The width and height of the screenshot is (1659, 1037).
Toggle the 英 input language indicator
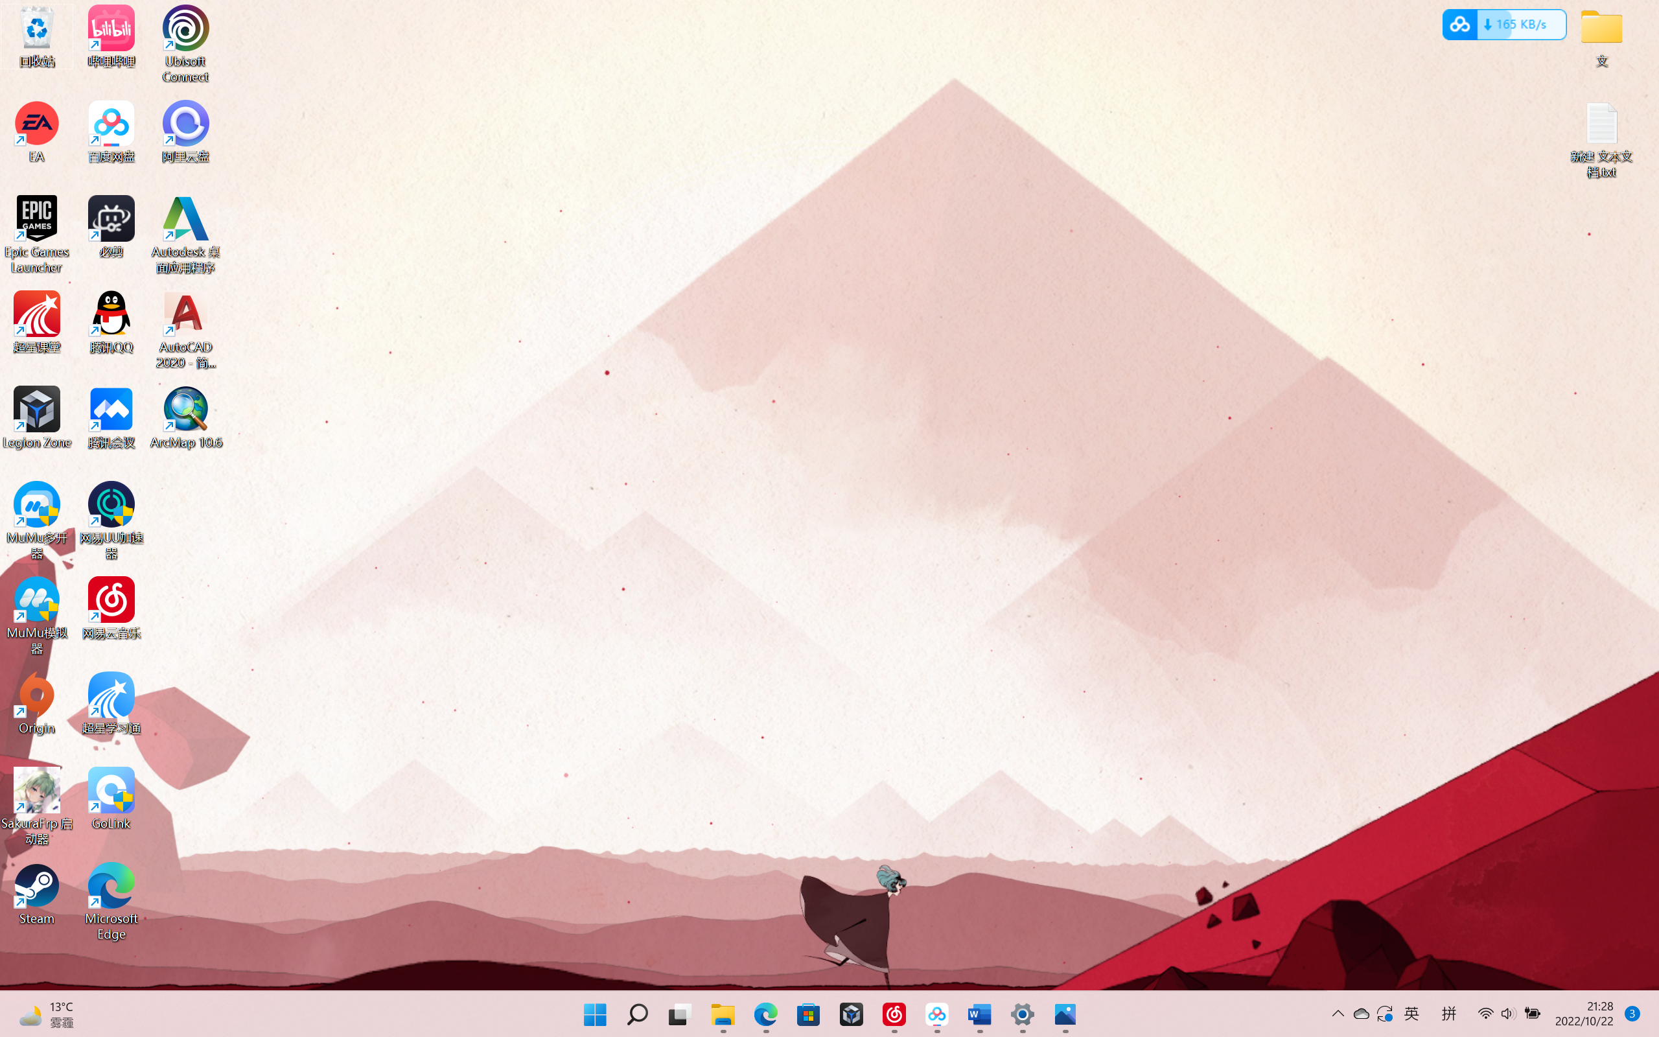1411,1014
